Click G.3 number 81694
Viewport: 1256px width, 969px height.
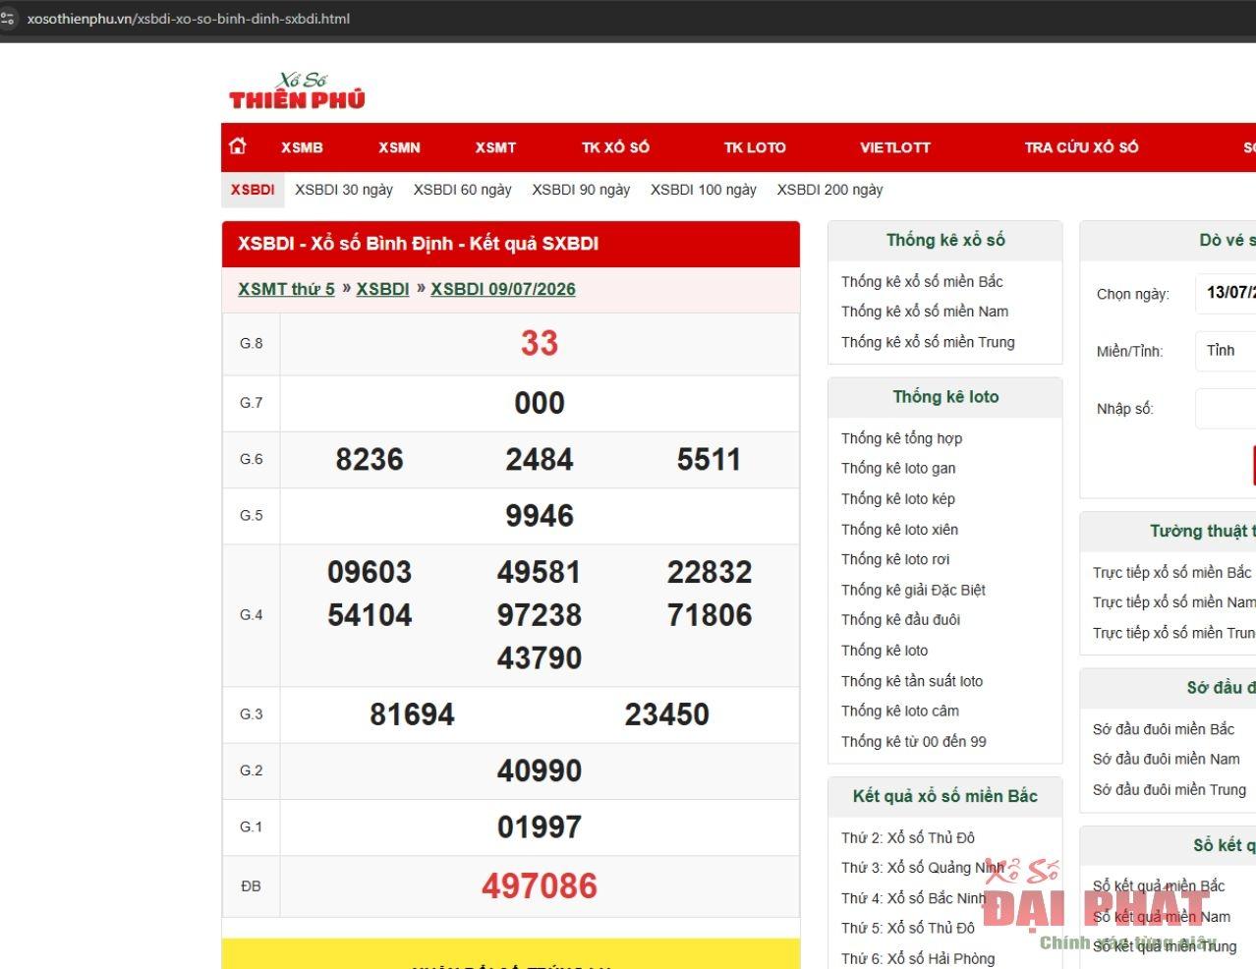(x=412, y=714)
